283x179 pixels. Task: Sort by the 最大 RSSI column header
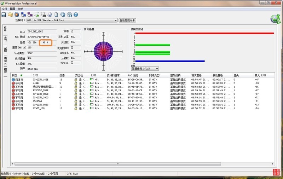pos(264,75)
